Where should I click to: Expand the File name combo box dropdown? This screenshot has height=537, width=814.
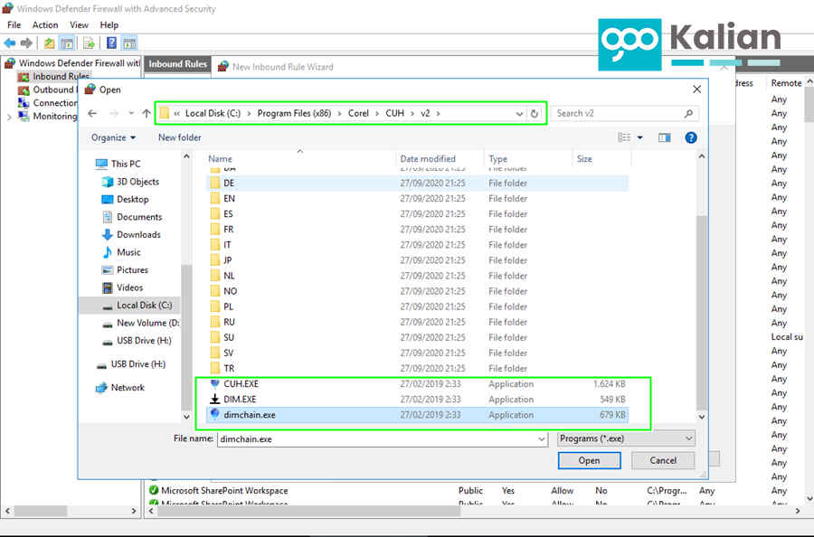[542, 439]
